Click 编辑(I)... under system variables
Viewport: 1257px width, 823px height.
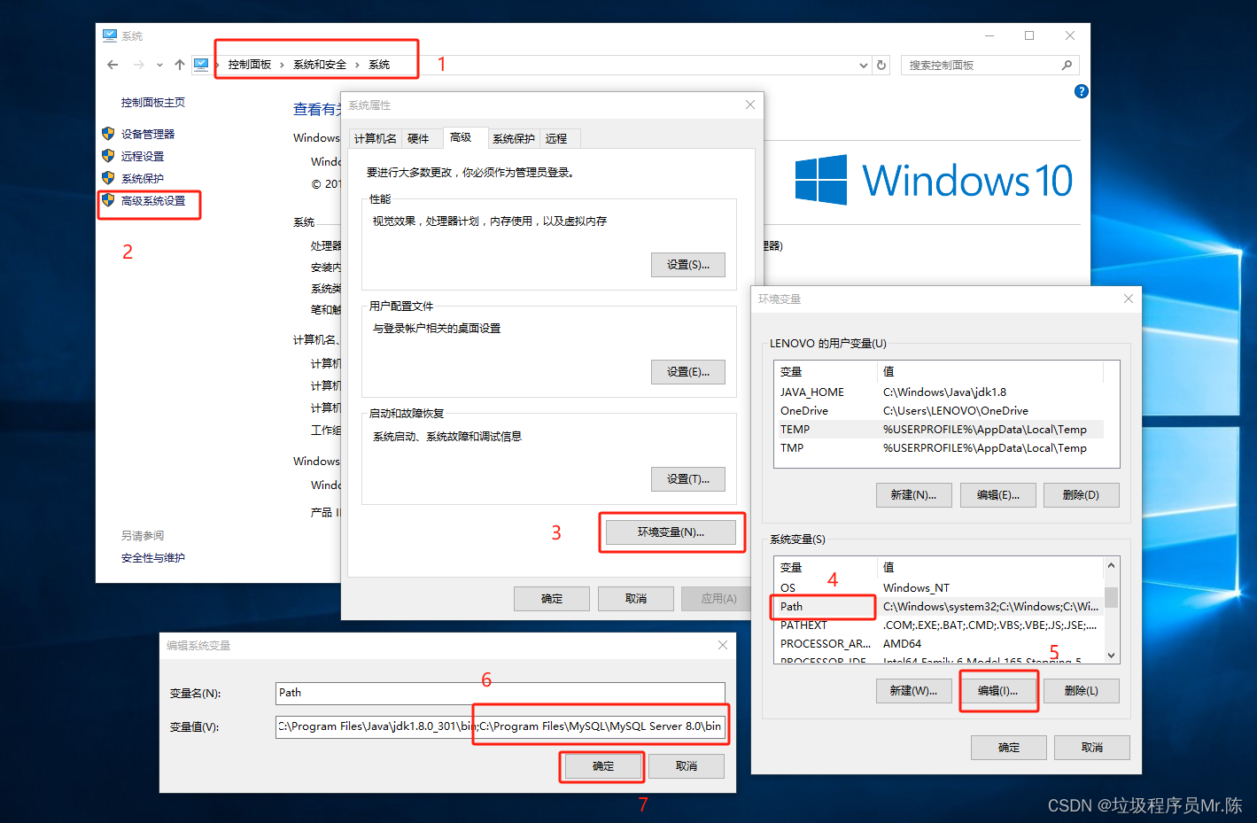[x=998, y=691]
